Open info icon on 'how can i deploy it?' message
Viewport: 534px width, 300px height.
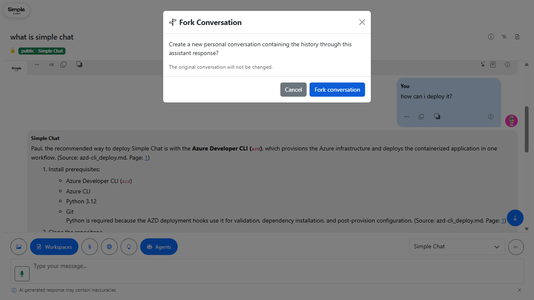click(x=491, y=117)
